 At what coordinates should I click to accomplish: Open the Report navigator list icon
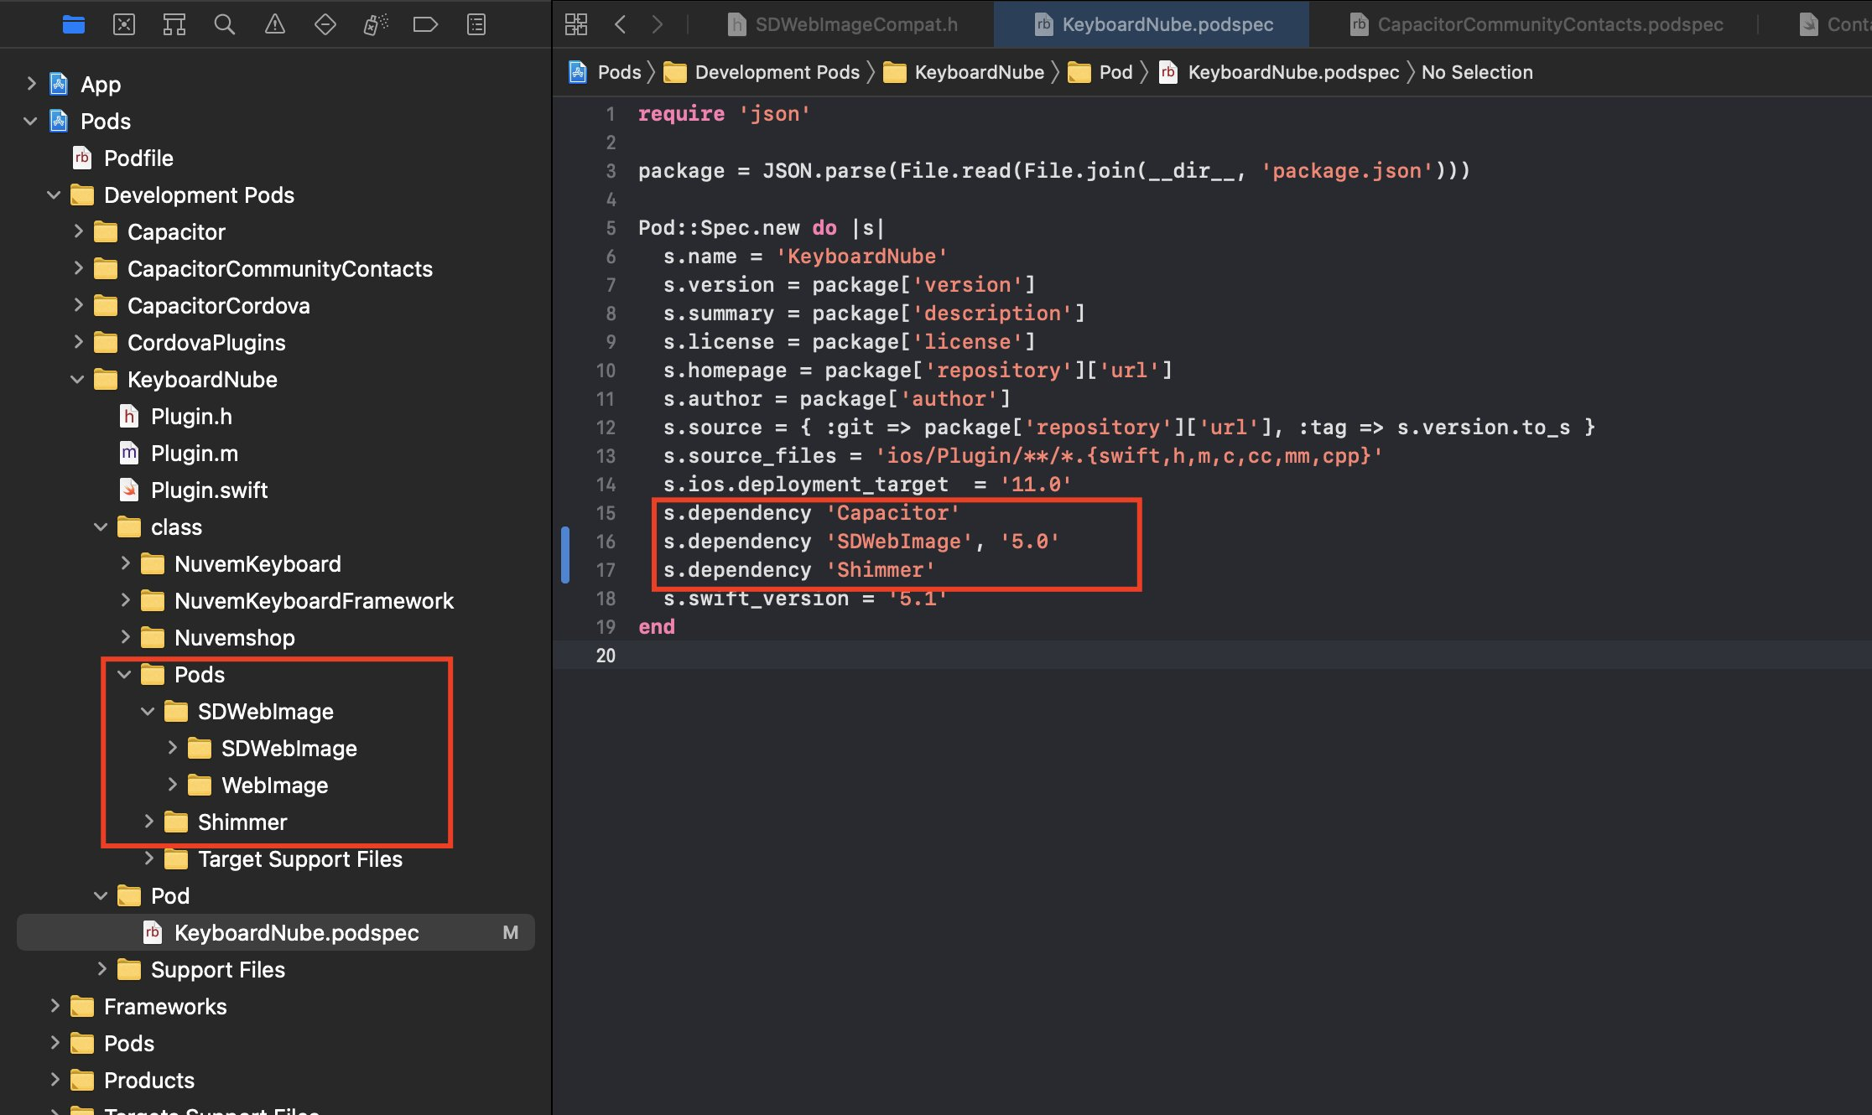coord(476,24)
